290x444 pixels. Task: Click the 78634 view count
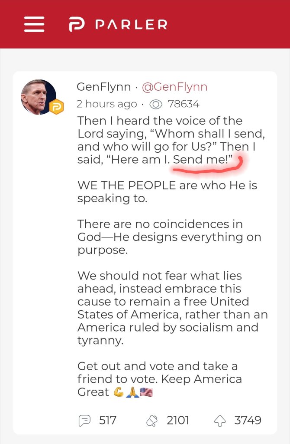coord(184,104)
